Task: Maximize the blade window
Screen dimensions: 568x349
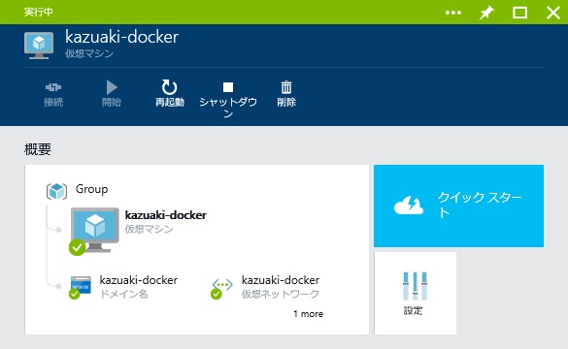Action: coord(519,13)
